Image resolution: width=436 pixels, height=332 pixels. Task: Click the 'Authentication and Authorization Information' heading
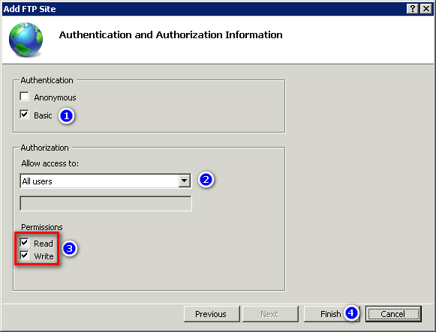[x=171, y=35]
